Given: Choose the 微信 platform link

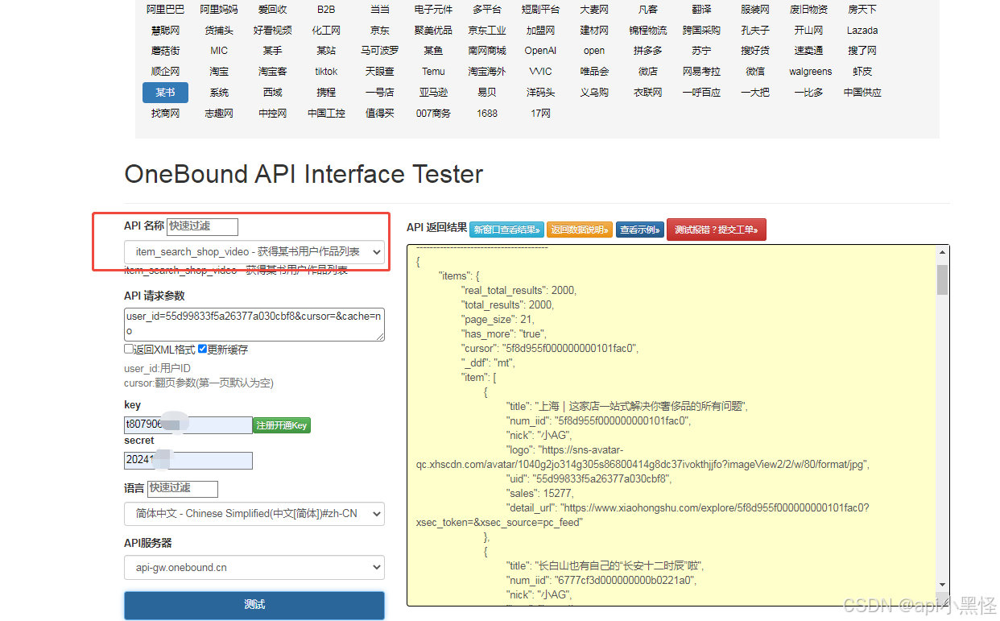Looking at the screenshot, I should tap(755, 72).
